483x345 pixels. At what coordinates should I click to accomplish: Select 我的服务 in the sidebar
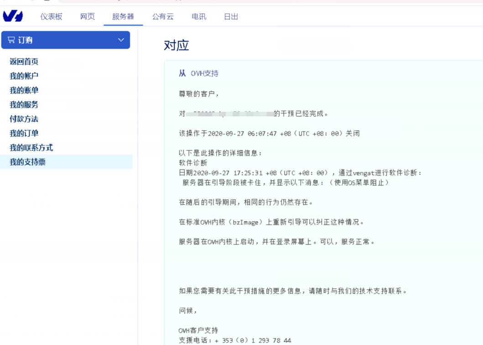[24, 105]
